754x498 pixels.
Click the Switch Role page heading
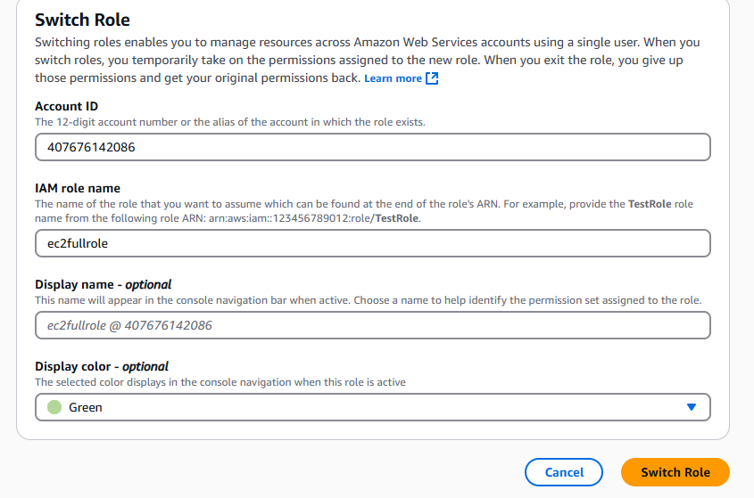[x=82, y=20]
